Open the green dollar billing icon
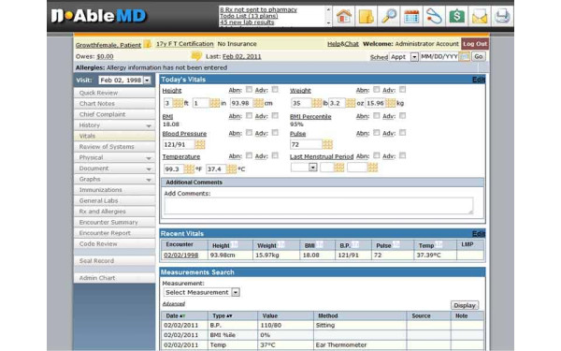 (457, 16)
